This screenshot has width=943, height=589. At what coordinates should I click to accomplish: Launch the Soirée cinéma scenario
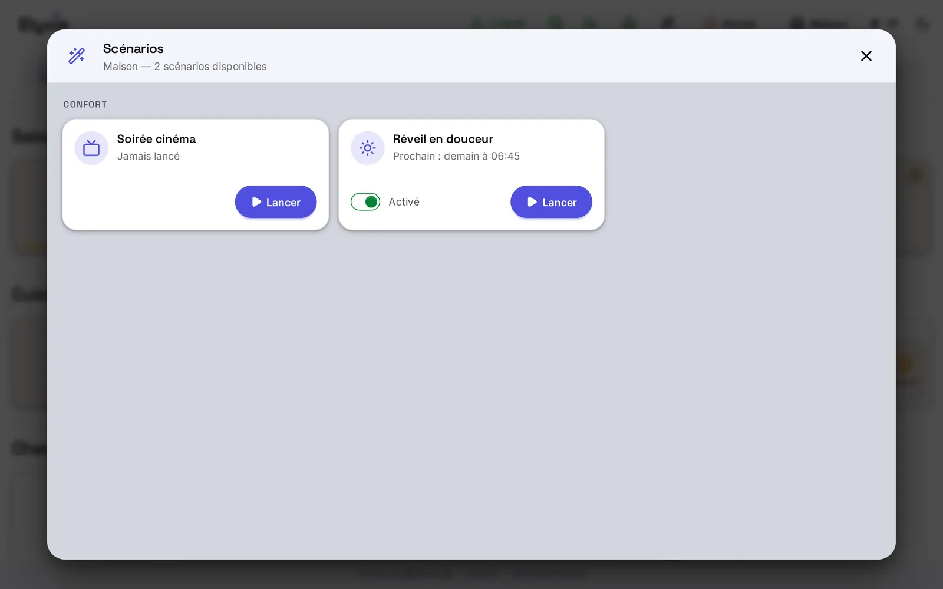(276, 202)
